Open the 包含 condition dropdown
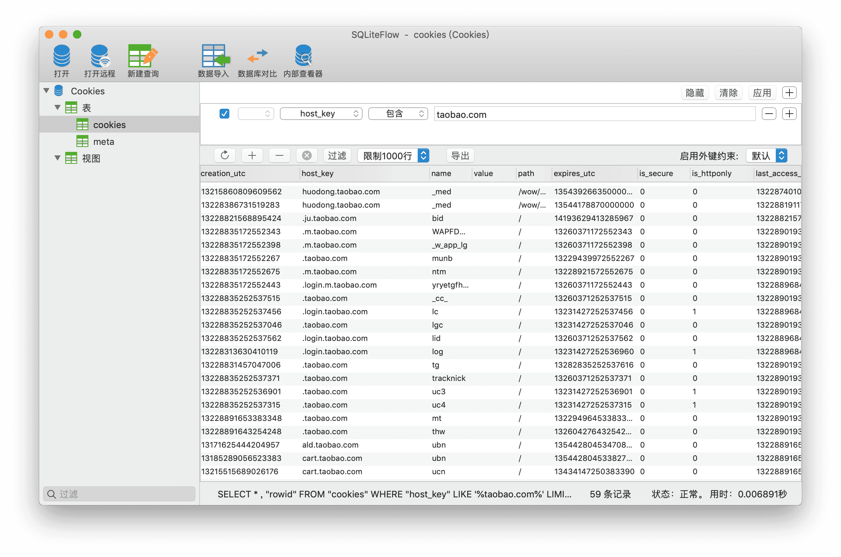 point(398,114)
